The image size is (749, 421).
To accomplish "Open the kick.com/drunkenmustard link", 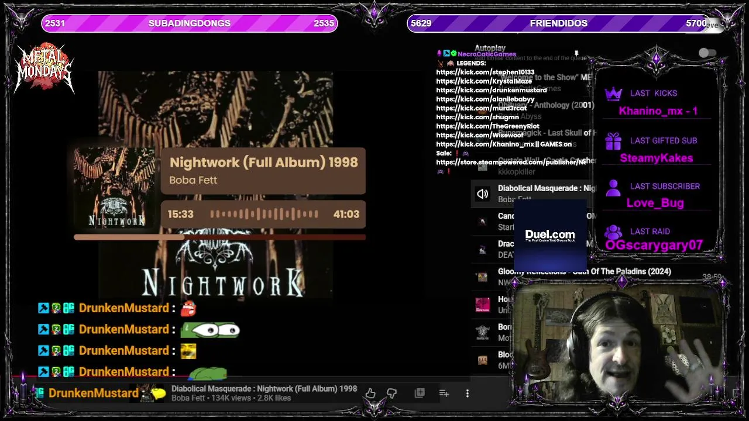I will point(492,90).
